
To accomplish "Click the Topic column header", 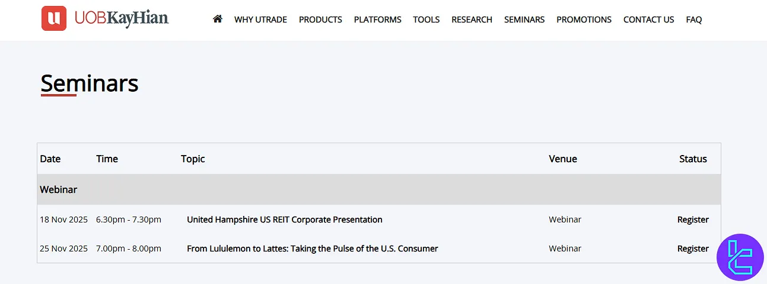I will [x=193, y=159].
